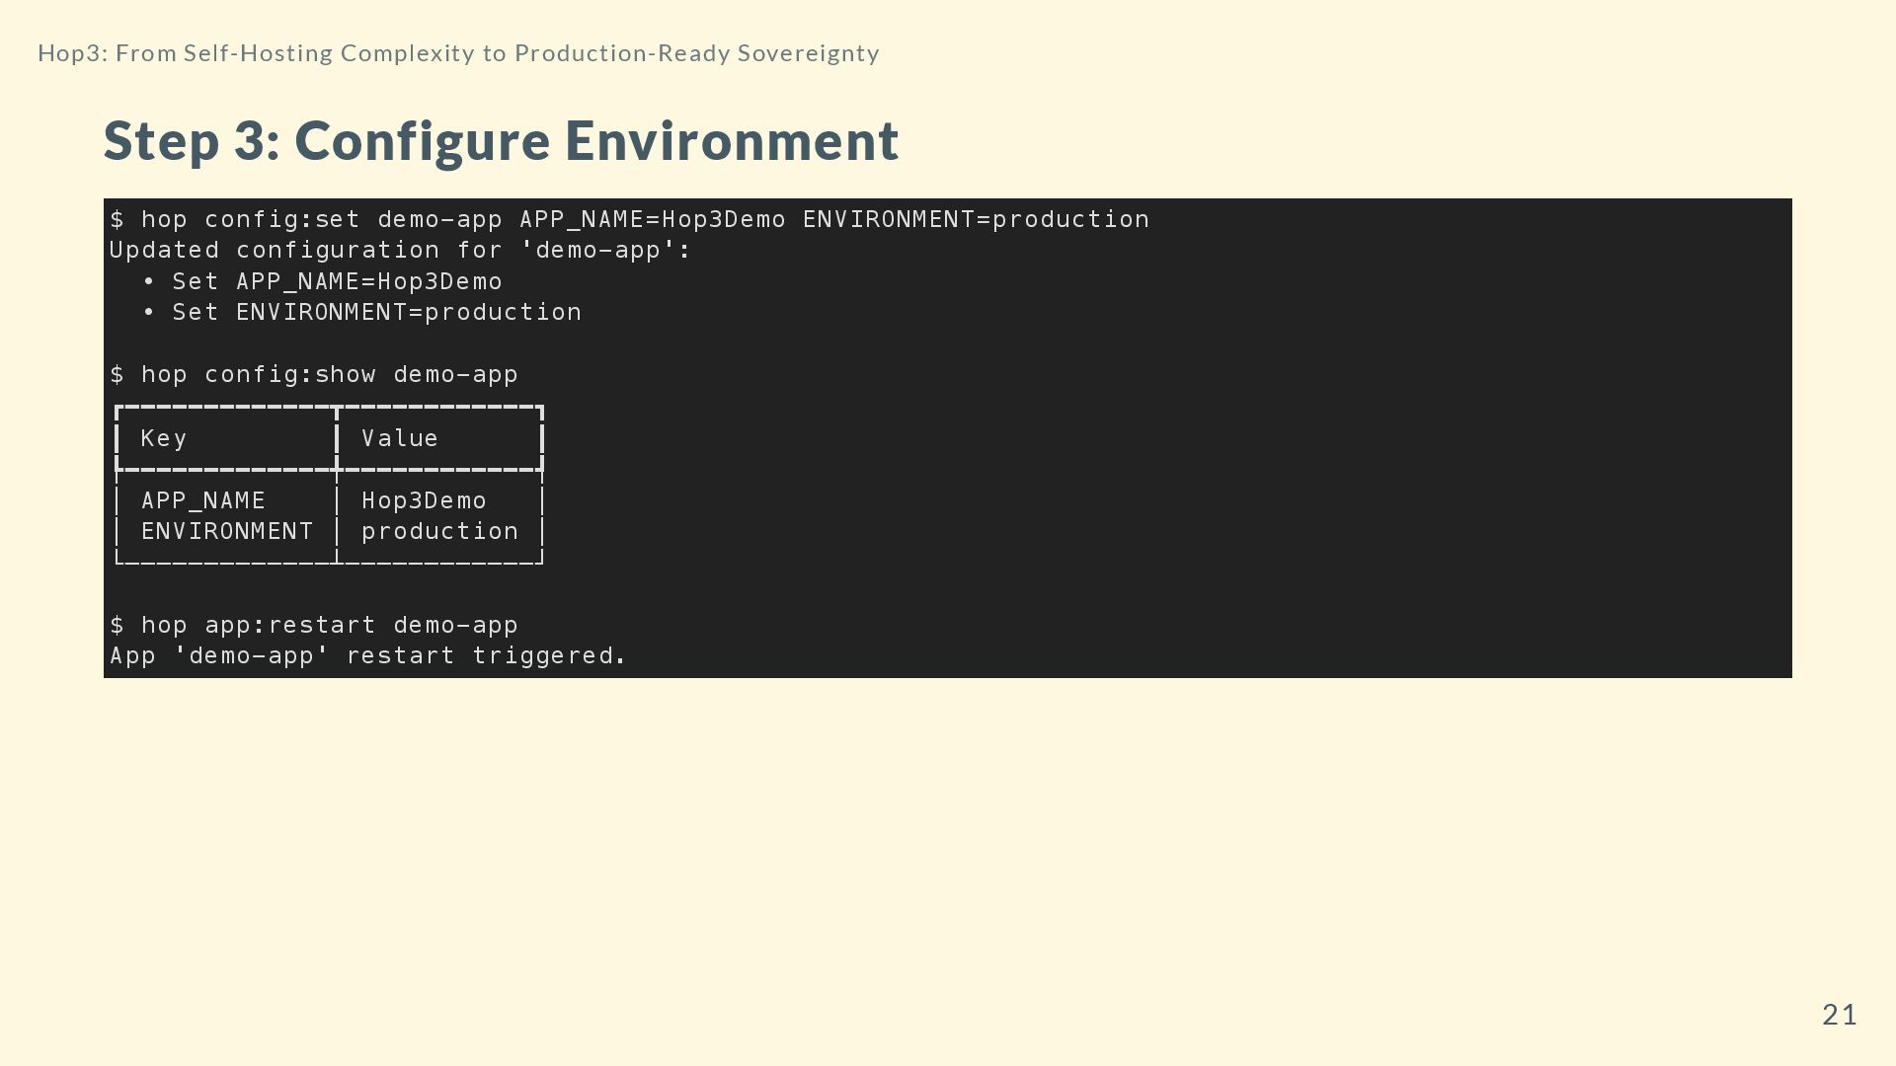The width and height of the screenshot is (1896, 1066).
Task: Click 'ENVIRONMENT=production' argument in first command
Action: tap(976, 219)
